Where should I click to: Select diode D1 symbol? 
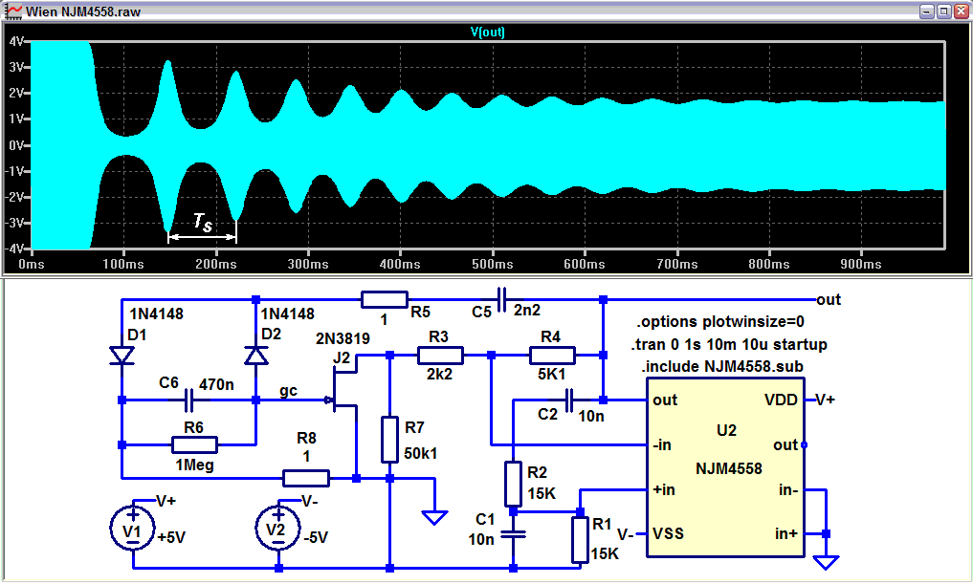point(122,356)
